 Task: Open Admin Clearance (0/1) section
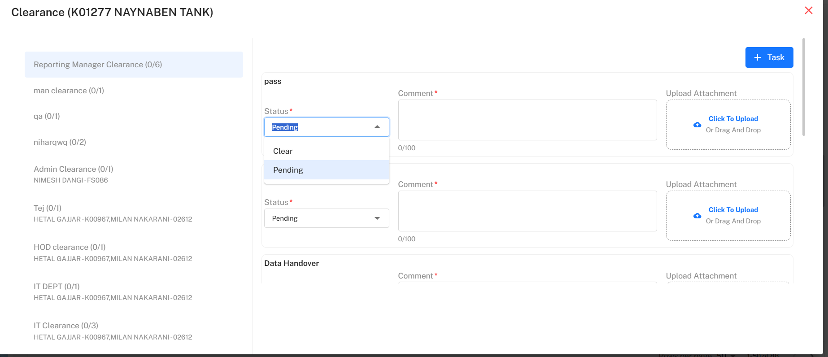74,169
